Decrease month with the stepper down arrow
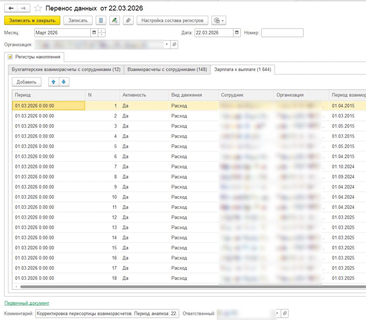Image resolution: width=366 pixels, height=320 pixels. [102, 35]
